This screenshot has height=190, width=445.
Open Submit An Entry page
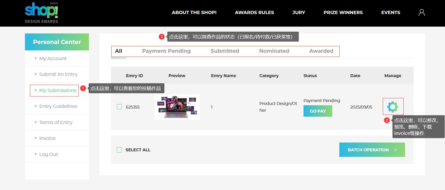click(58, 74)
